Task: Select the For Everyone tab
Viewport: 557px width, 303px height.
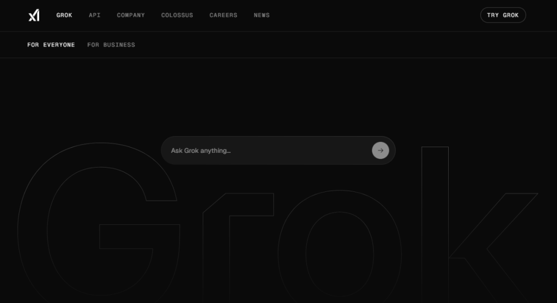Action: coord(51,45)
